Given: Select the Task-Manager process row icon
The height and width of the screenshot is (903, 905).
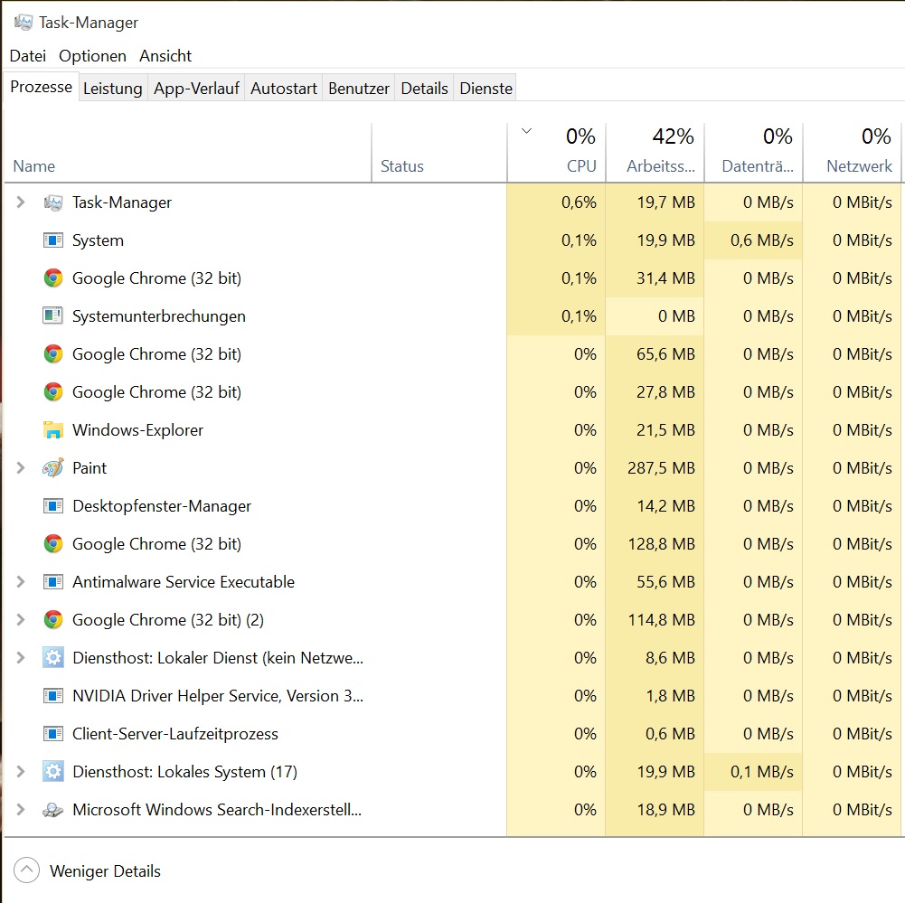Looking at the screenshot, I should [53, 202].
